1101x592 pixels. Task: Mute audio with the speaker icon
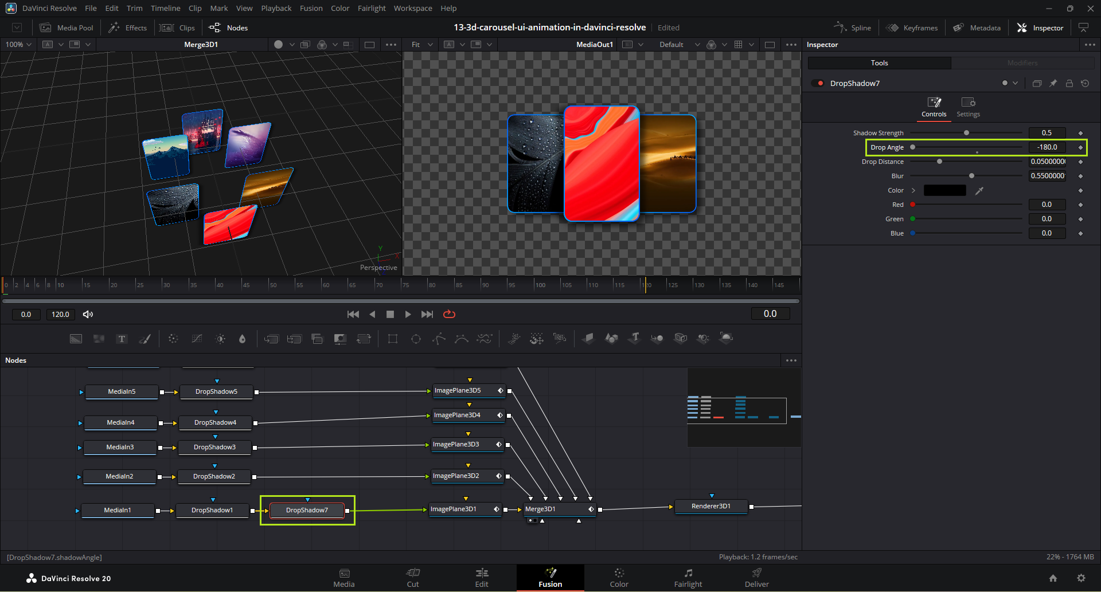(x=88, y=314)
